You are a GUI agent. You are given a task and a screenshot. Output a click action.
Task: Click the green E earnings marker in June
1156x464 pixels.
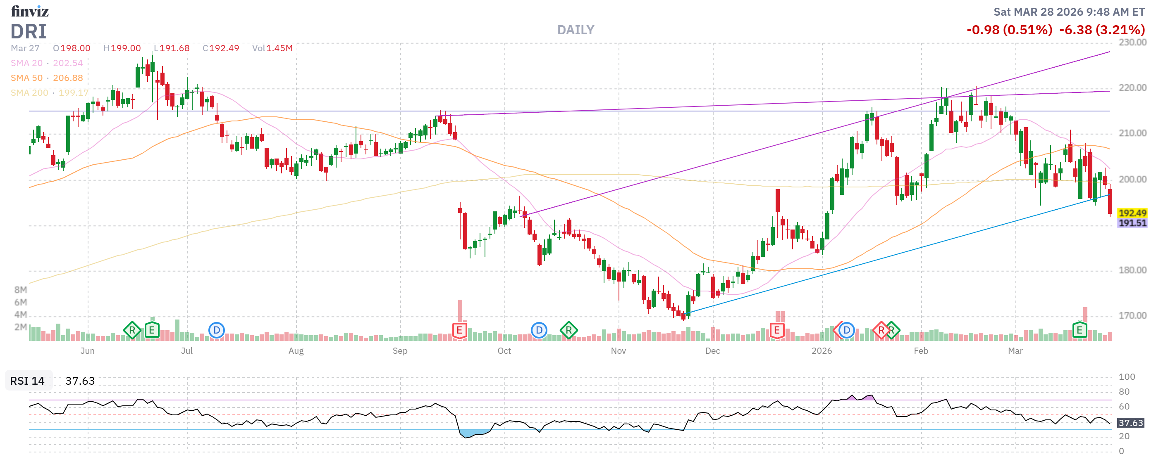152,331
